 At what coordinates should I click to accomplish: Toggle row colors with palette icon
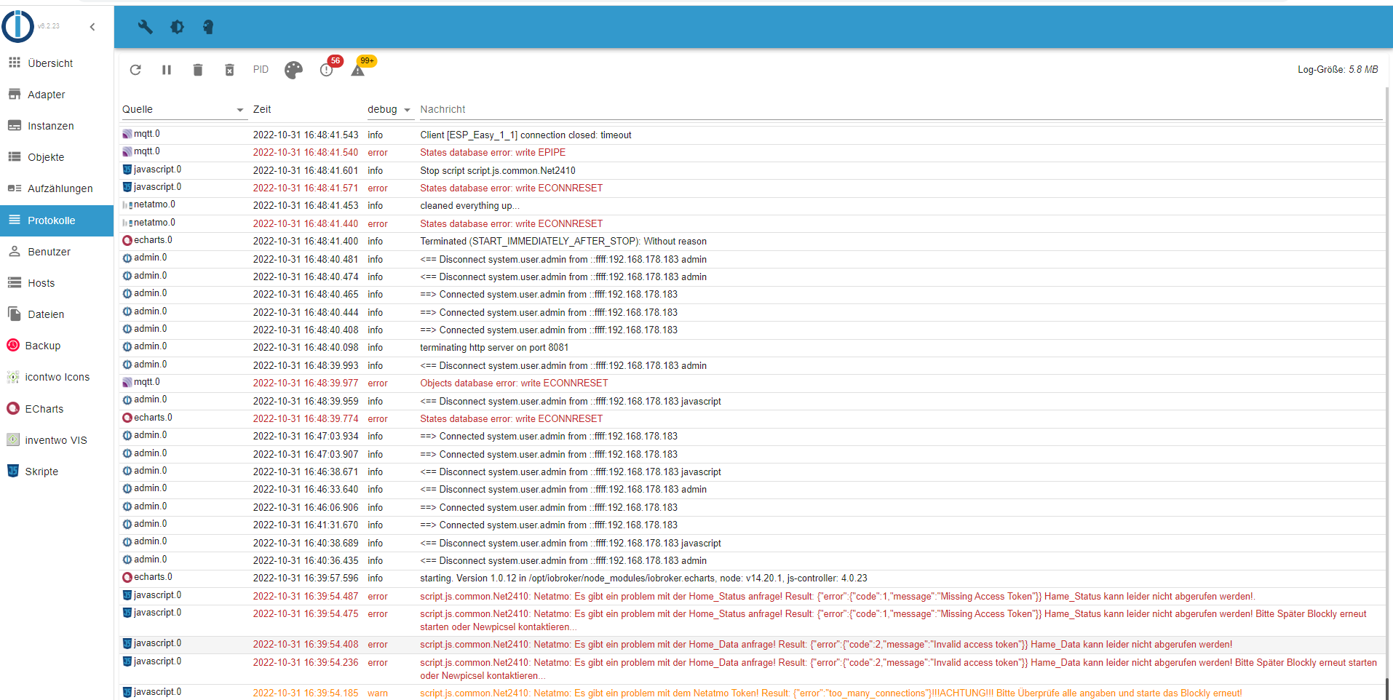coord(293,70)
